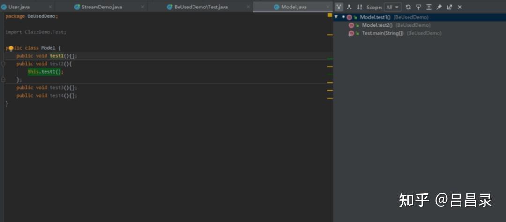The height and width of the screenshot is (222, 506).
Task: Toggle the Caller Methods Hierarchy button
Action: [339, 7]
